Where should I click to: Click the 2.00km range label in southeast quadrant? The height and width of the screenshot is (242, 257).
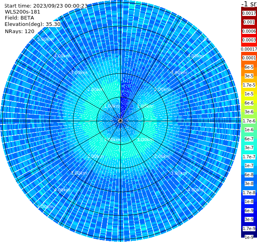click(x=162, y=156)
